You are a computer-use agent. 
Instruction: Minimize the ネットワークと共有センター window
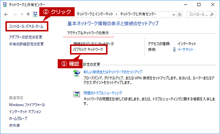click(185, 5)
